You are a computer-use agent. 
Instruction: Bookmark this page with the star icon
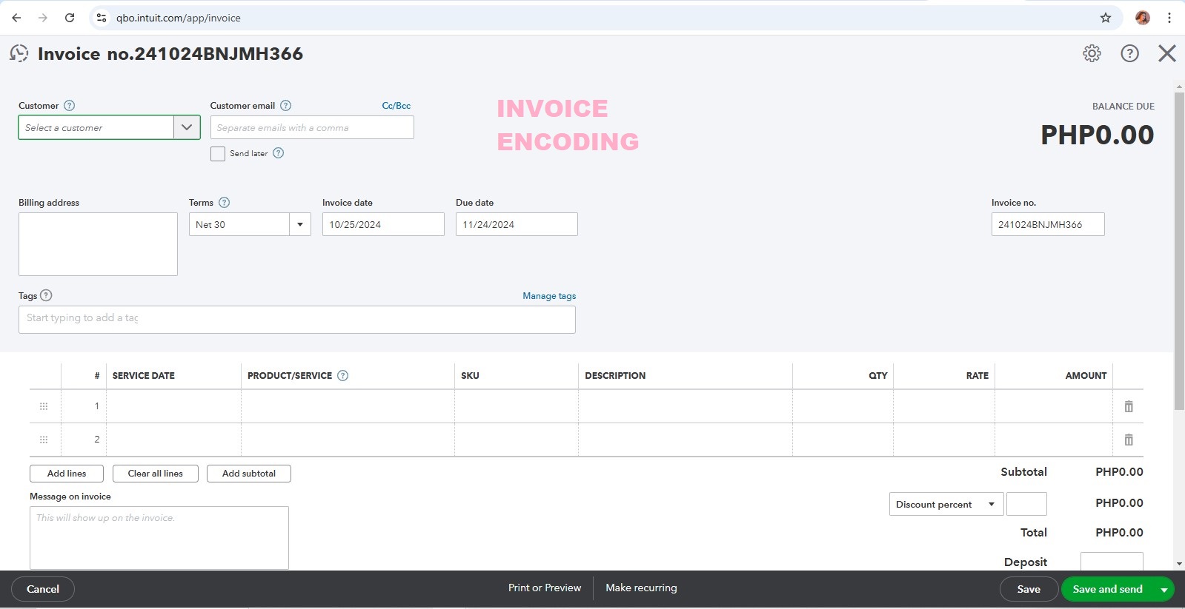(x=1106, y=18)
